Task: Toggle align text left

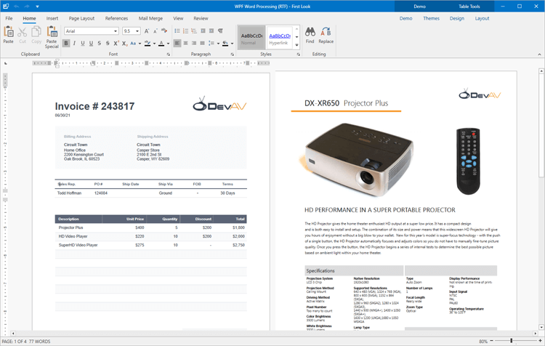Action: pos(177,44)
